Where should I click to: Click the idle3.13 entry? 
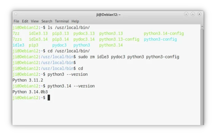click(x=38, y=33)
